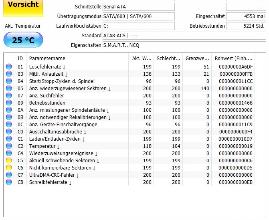Click blue status icon for Anz. Suchfehler
Image resolution: width=269 pixels, height=220 pixels.
9,95
